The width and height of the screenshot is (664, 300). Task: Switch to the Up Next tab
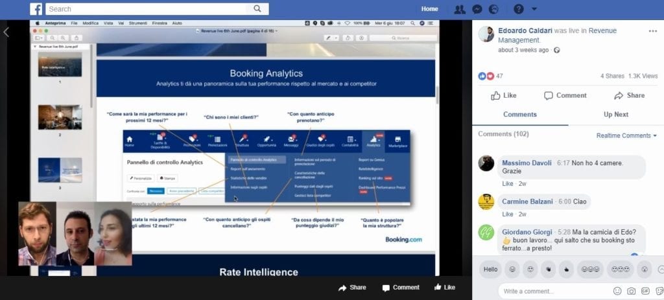click(616, 115)
